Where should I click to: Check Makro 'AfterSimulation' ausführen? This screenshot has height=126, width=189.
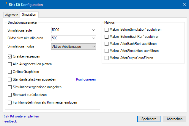106,51
